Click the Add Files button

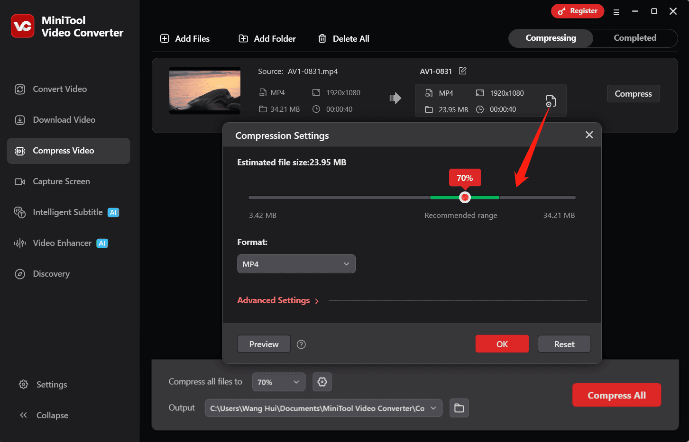point(185,39)
